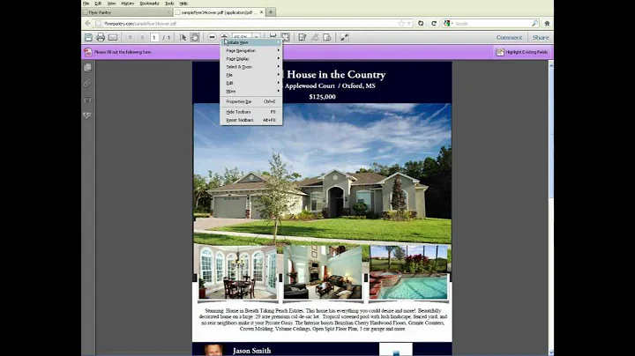The height and width of the screenshot is (356, 635).
Task: Click the PDF icon in purple form bar
Action: click(88, 52)
